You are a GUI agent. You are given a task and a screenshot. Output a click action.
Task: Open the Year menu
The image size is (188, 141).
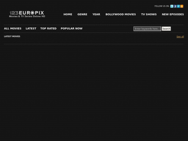[96, 14]
